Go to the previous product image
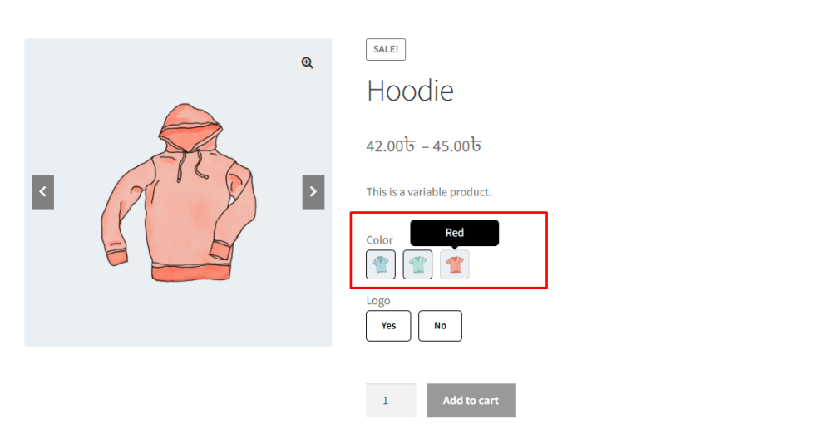 point(43,192)
